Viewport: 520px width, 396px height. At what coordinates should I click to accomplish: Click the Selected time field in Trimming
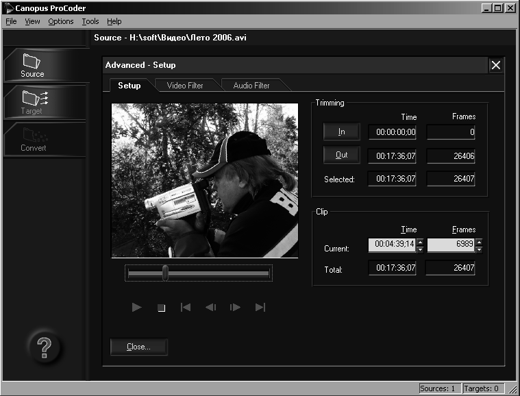pos(392,179)
